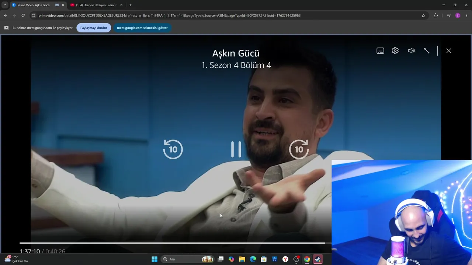472x265 pixels.
Task: Pause the playing video
Action: 236,149
